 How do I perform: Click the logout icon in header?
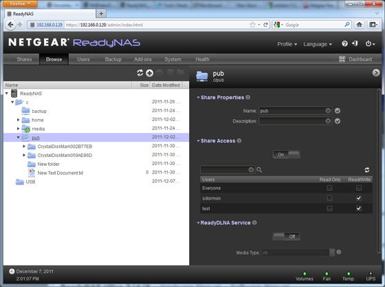point(355,44)
